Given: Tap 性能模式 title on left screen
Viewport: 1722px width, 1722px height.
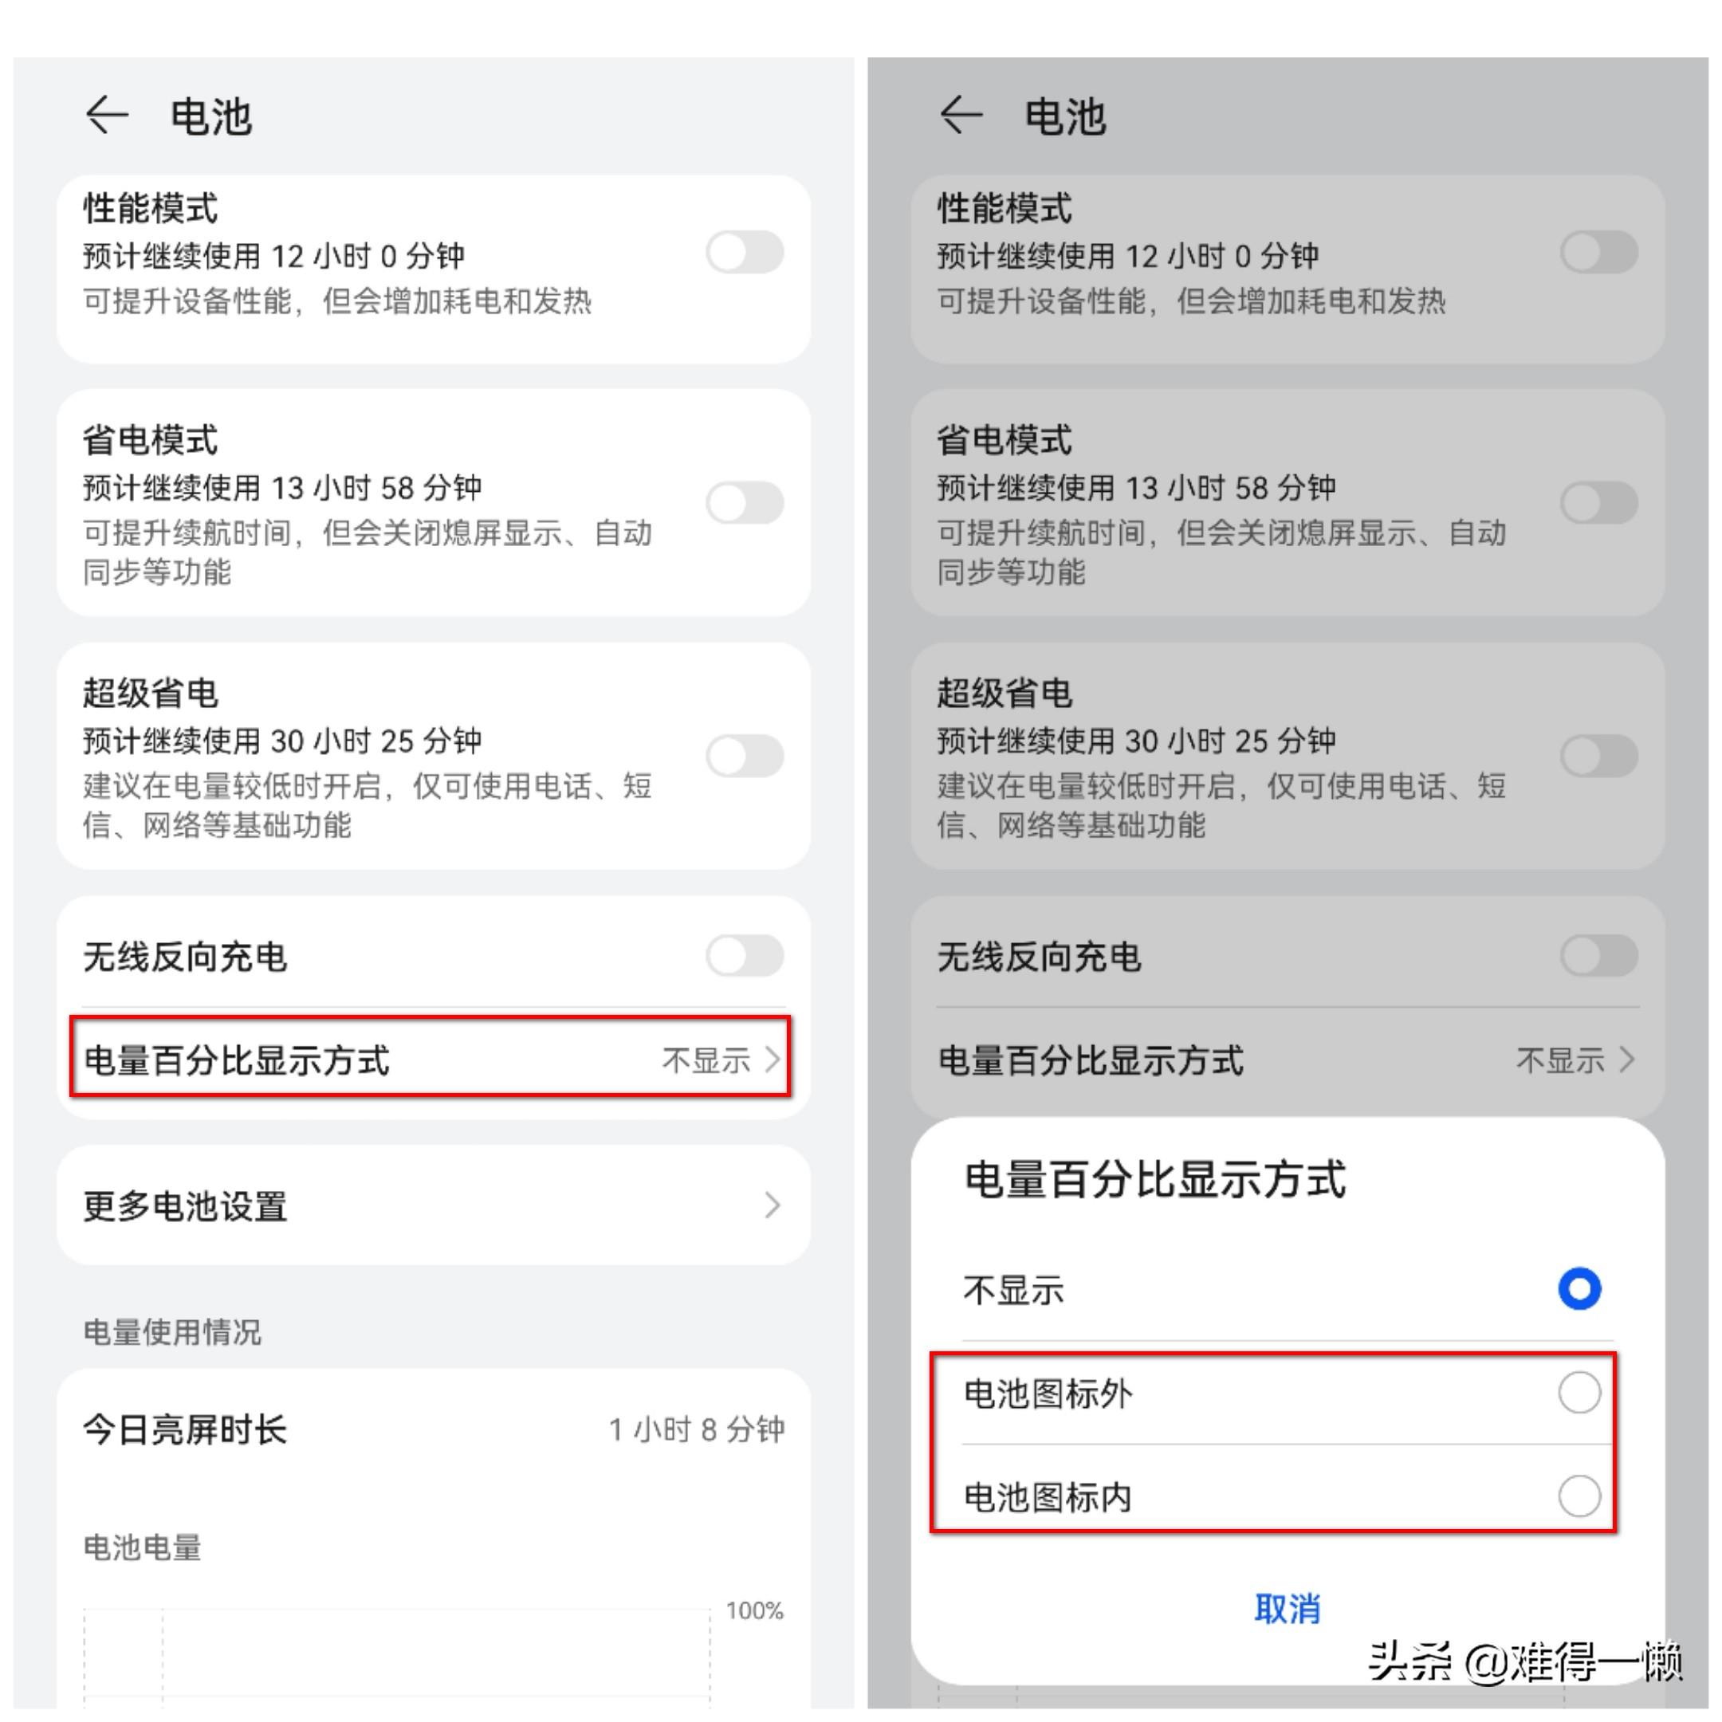Looking at the screenshot, I should 151,209.
